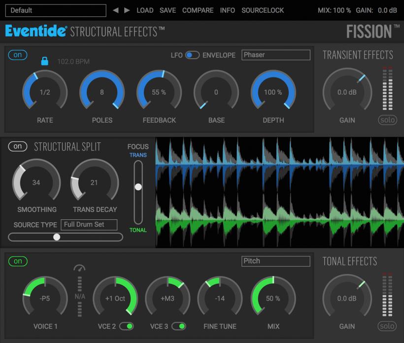Open the Phaser effect type selector

(x=276, y=55)
